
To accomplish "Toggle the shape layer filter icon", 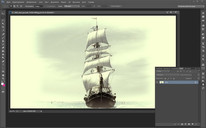I will pyautogui.click(x=187, y=72).
